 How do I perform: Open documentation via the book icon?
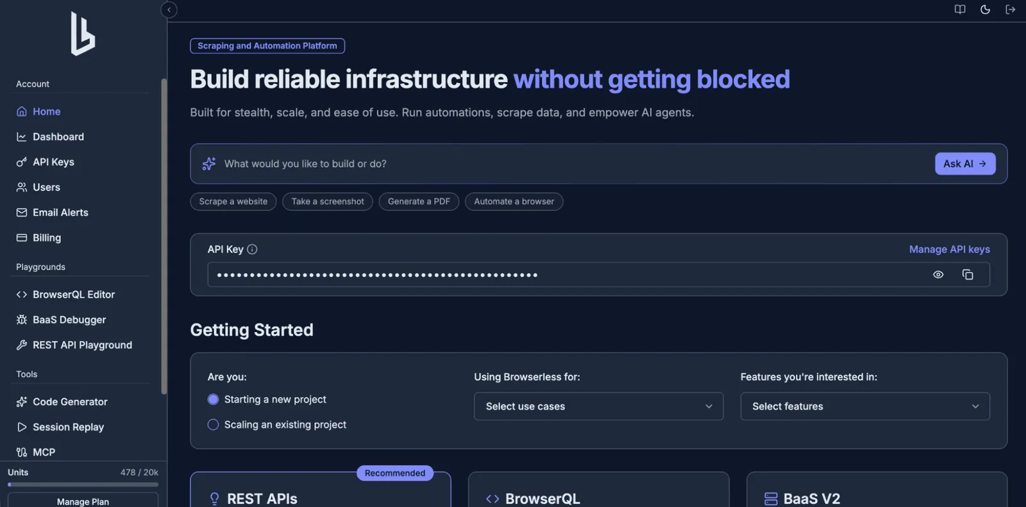tap(960, 10)
